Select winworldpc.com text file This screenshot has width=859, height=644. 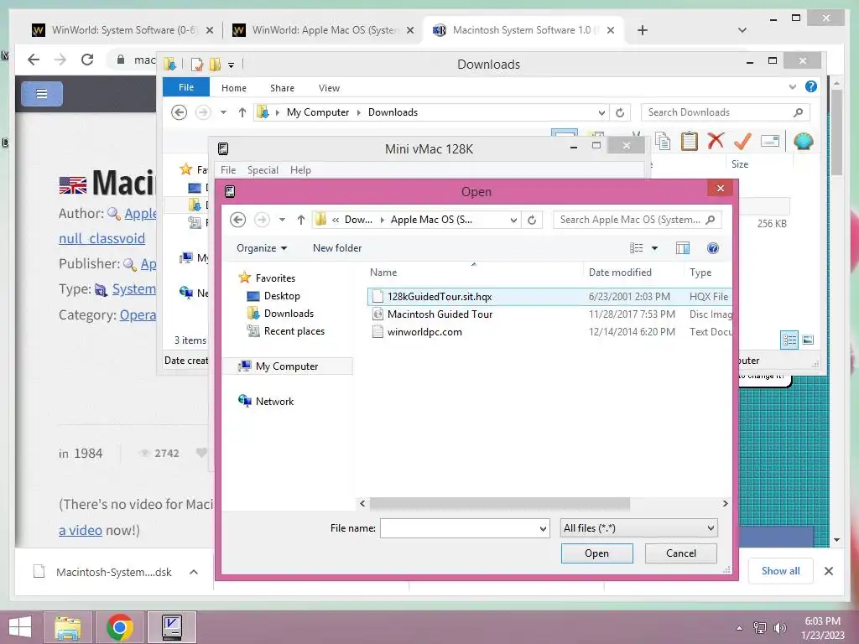[550, 332]
